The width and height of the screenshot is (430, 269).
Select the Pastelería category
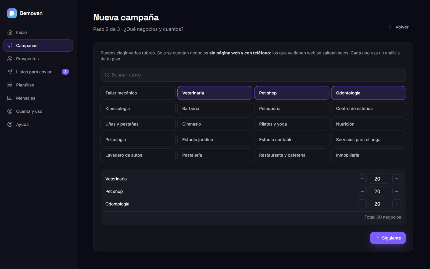click(215, 155)
